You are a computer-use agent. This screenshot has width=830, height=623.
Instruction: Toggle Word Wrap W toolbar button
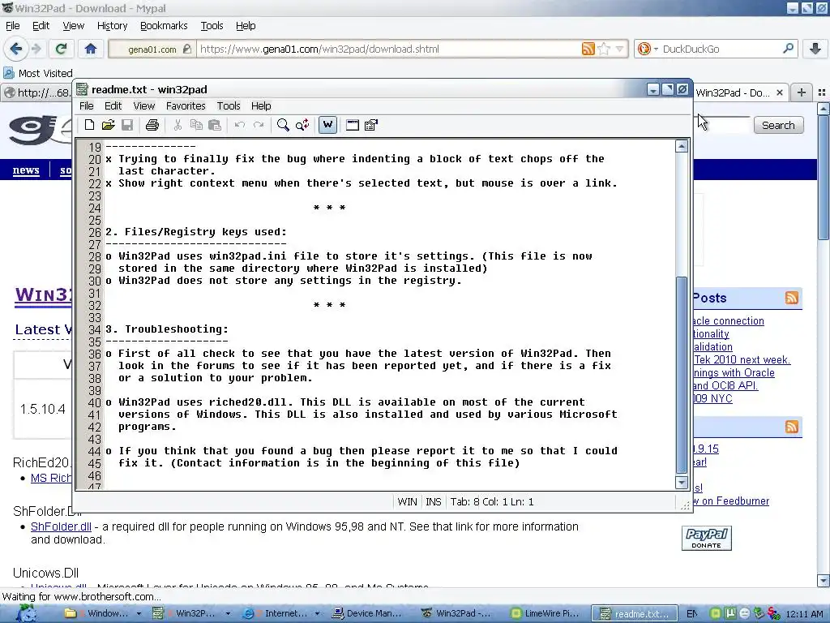(327, 125)
